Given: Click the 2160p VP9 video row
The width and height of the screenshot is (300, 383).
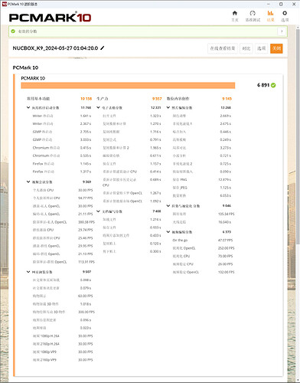Looking at the screenshot, I should tap(63, 360).
